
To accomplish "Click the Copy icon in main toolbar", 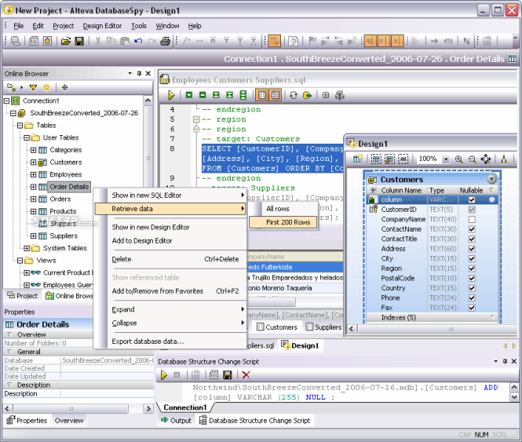I will pos(111,42).
